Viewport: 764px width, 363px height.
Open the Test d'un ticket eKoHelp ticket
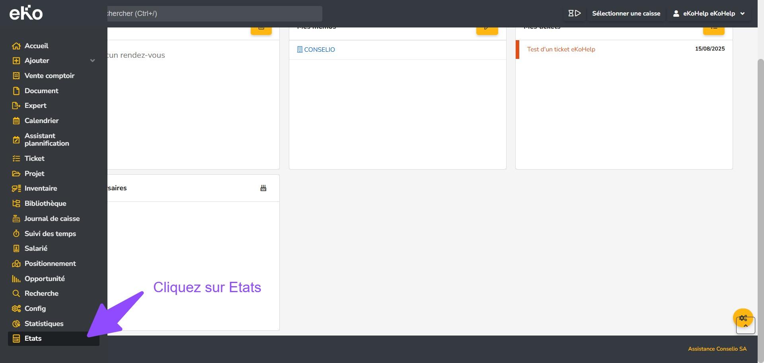[561, 49]
